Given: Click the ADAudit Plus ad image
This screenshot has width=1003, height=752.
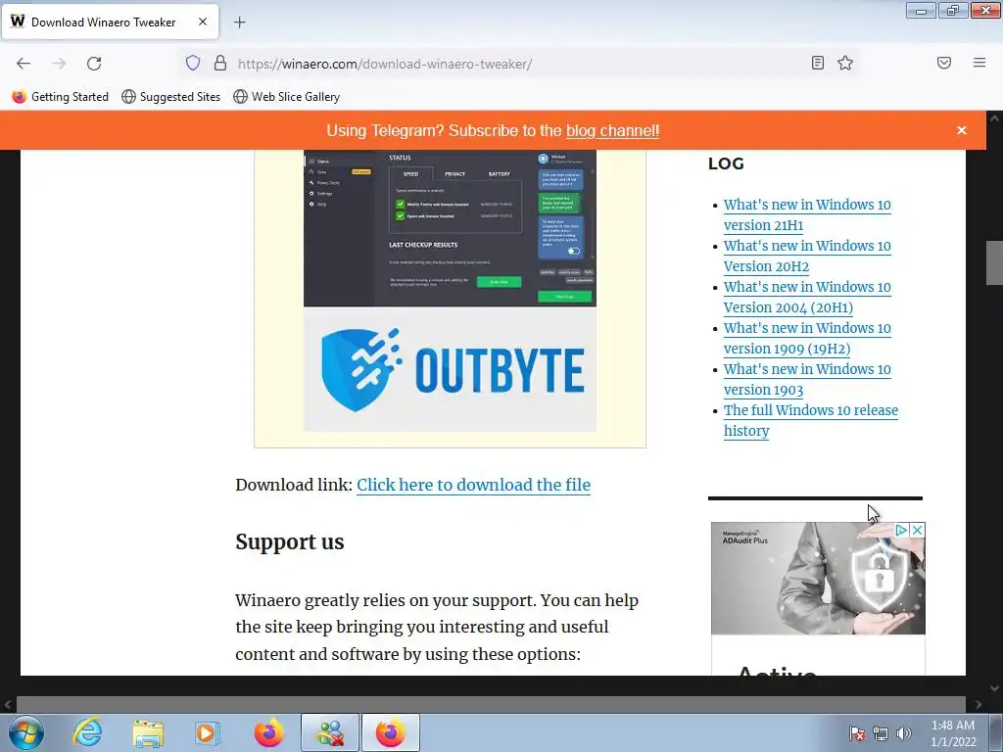Looking at the screenshot, I should pyautogui.click(x=818, y=579).
